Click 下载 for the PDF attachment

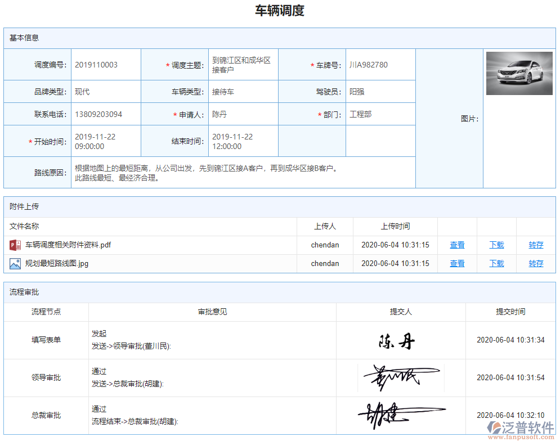pyautogui.click(x=496, y=245)
